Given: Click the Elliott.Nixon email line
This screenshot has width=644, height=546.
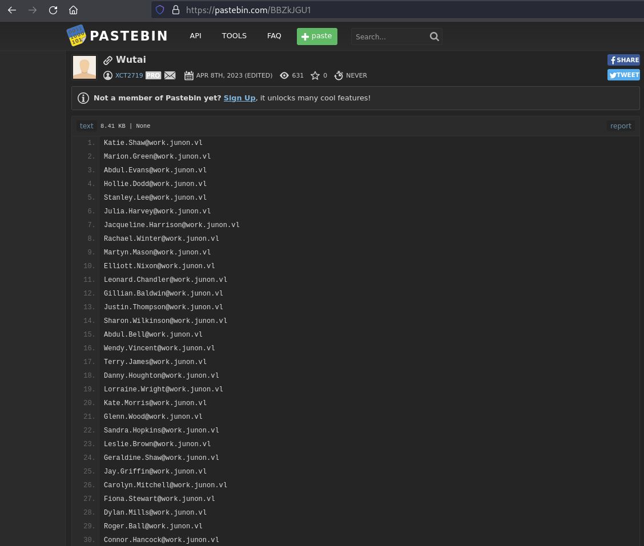Looking at the screenshot, I should pyautogui.click(x=159, y=266).
